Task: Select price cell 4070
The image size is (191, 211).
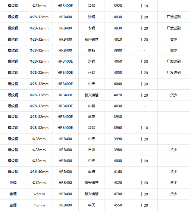Action: tap(118, 95)
